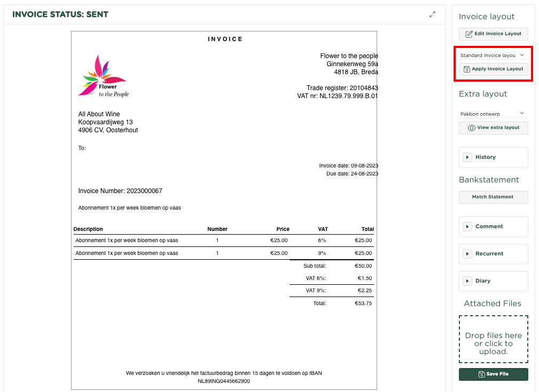
Task: Click the Diary label
Action: (x=482, y=281)
